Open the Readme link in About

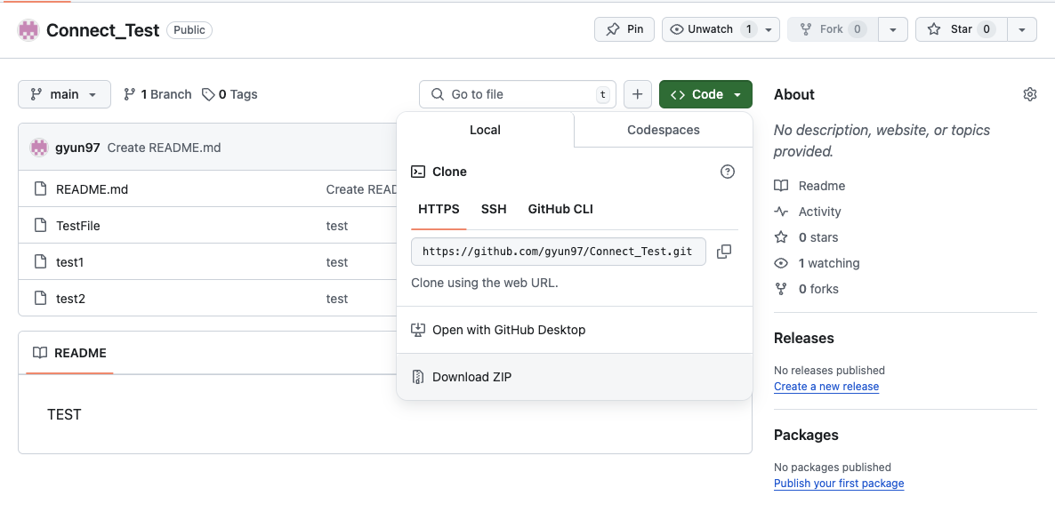click(810, 186)
